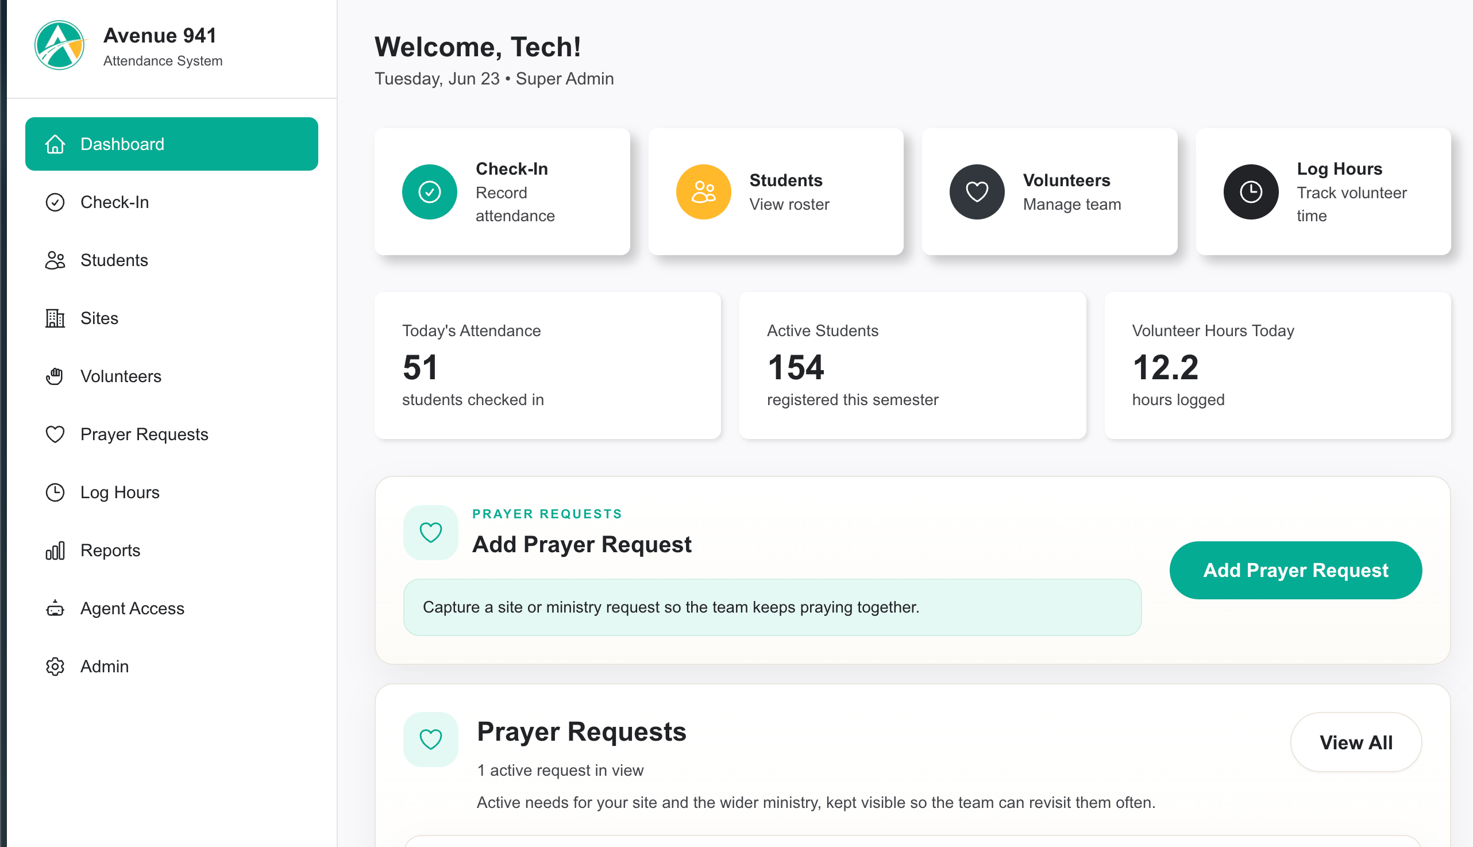This screenshot has width=1473, height=847.
Task: Open Prayer Requests sidebar item
Action: click(172, 434)
